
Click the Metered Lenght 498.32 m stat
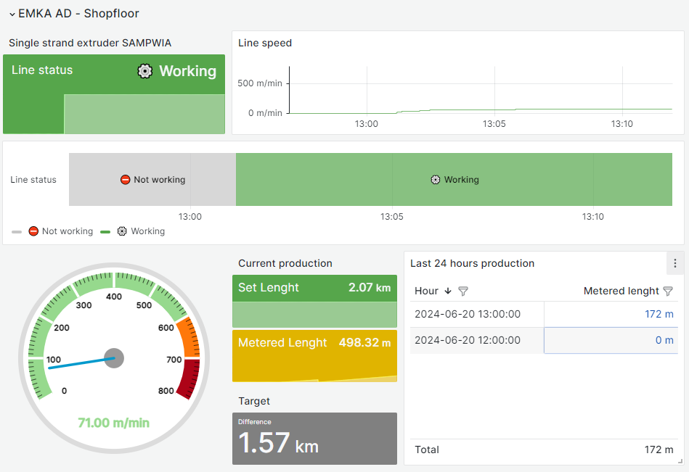pos(314,356)
